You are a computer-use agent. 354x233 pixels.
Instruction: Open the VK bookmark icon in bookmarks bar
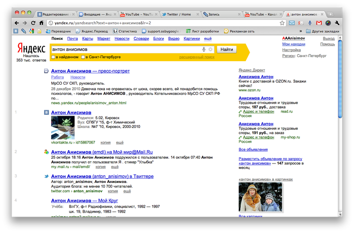(16, 31)
